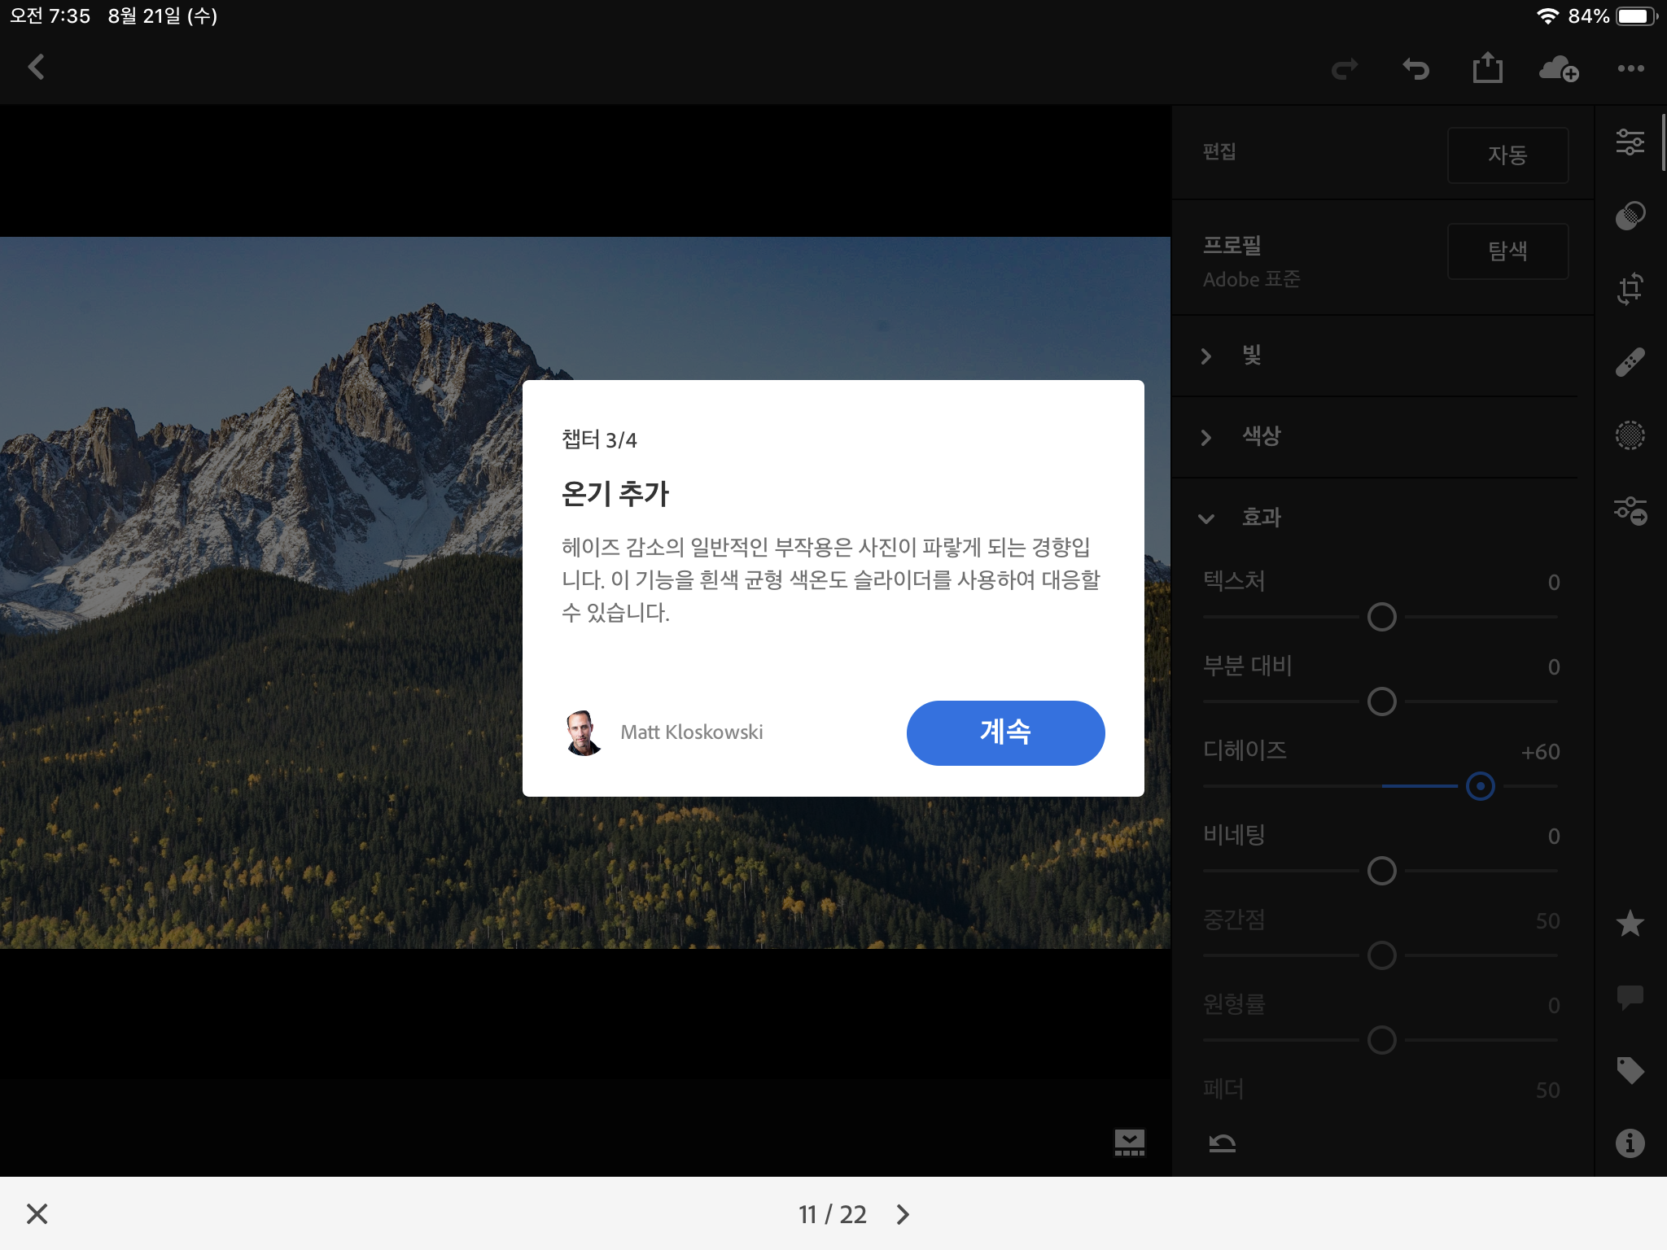Click the star rating icon

coord(1630,924)
